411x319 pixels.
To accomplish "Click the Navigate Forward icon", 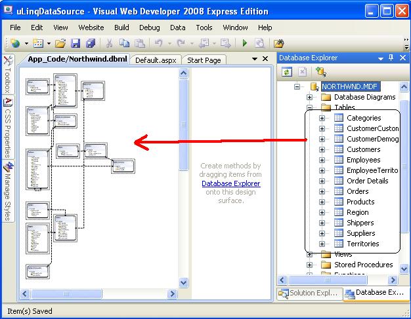I will click(225, 43).
